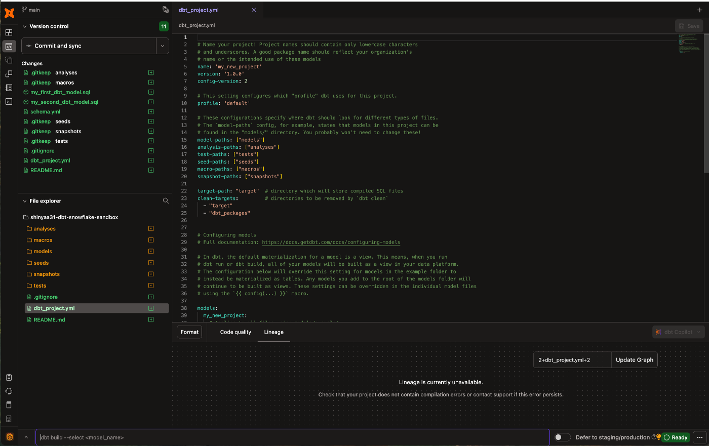Click the user avatar icon at sidebar bottom
Viewport: 709px width, 446px height.
[x=9, y=436]
